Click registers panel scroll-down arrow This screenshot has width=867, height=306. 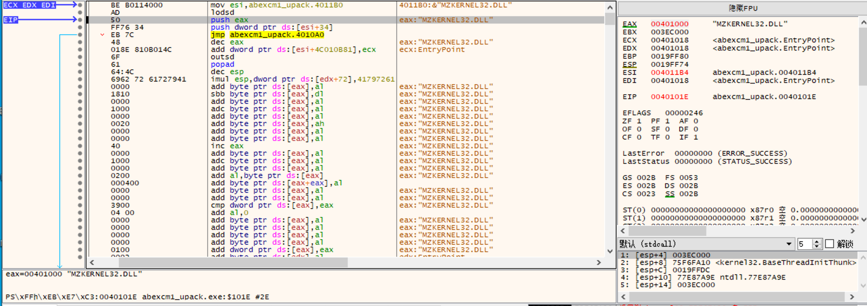pyautogui.click(x=863, y=219)
